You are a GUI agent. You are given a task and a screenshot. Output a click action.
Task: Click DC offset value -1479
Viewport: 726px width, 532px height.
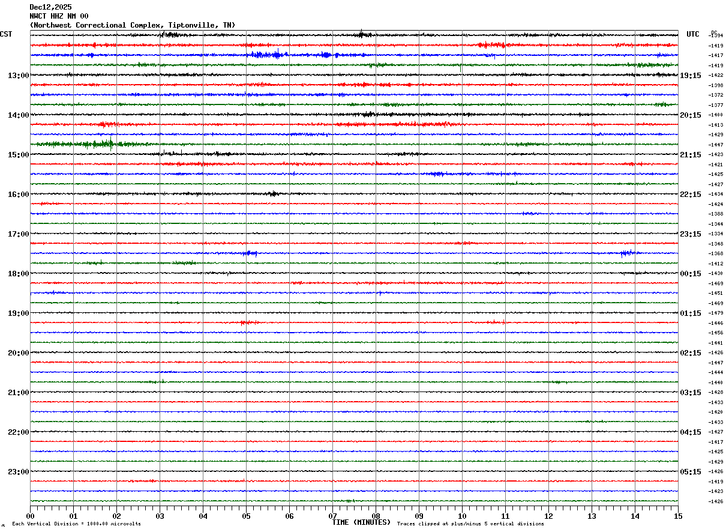(715, 313)
